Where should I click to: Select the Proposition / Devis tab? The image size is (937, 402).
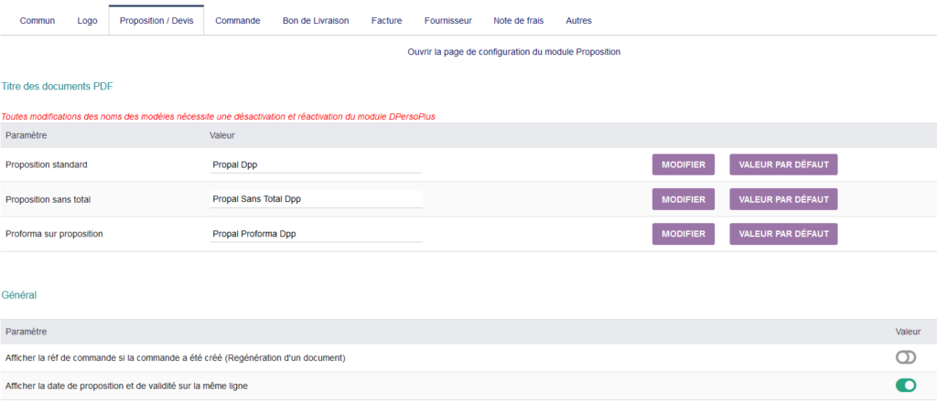156,20
